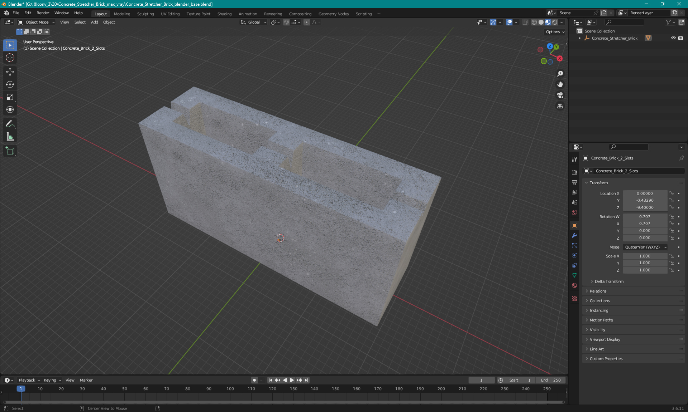Jump to the timeline end frame

pos(306,380)
